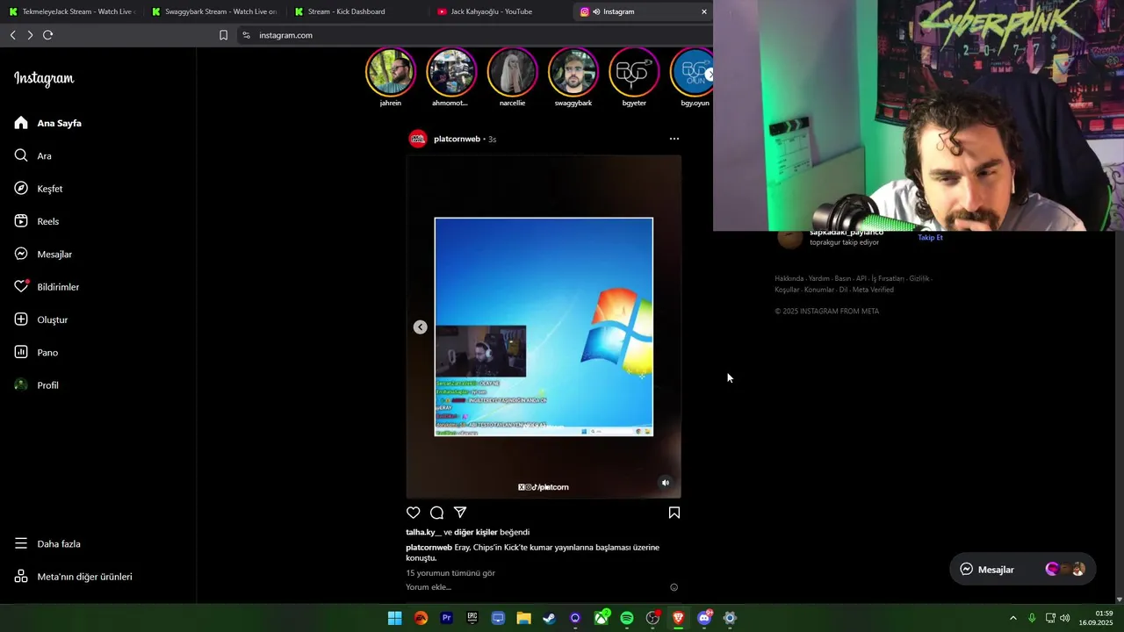Click platcornweb profile avatar on post

[x=418, y=139]
